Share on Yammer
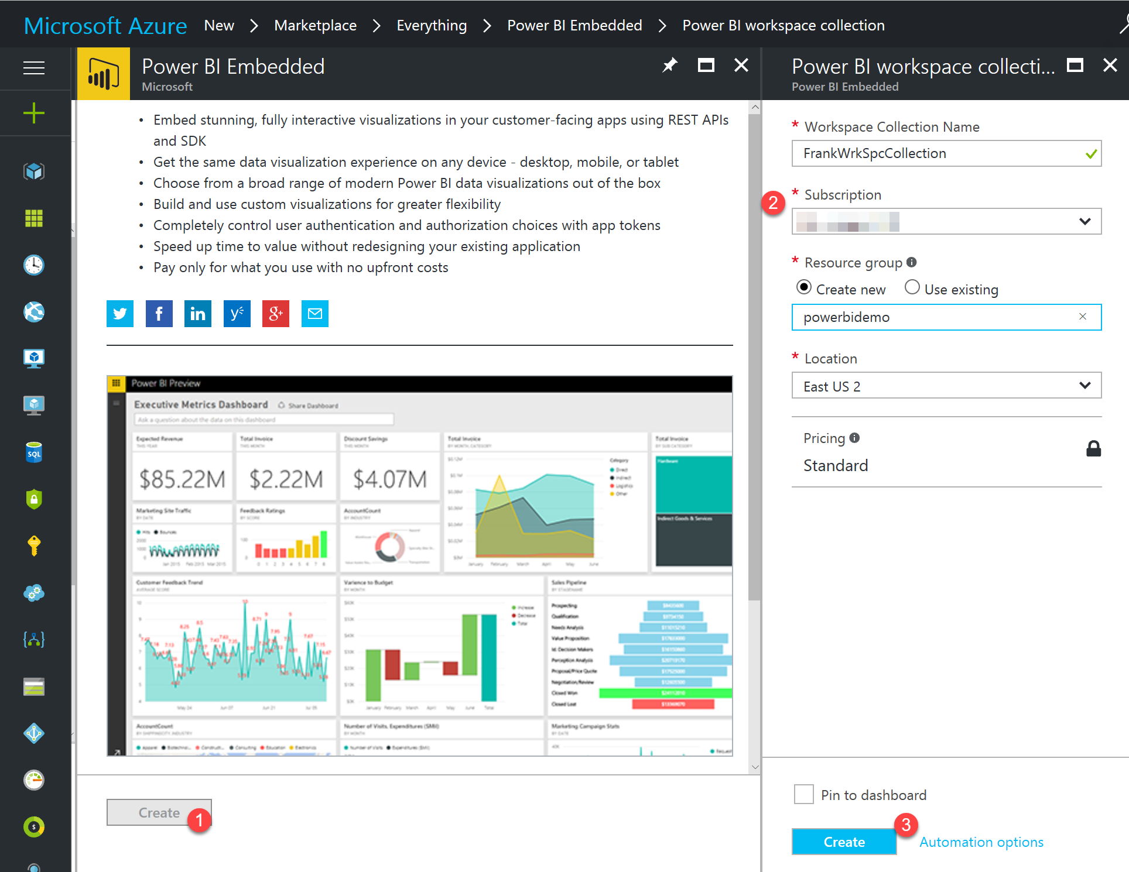The height and width of the screenshot is (872, 1129). [237, 314]
